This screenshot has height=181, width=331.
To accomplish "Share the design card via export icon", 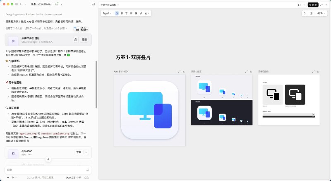I will pyautogui.click(x=76, y=39).
